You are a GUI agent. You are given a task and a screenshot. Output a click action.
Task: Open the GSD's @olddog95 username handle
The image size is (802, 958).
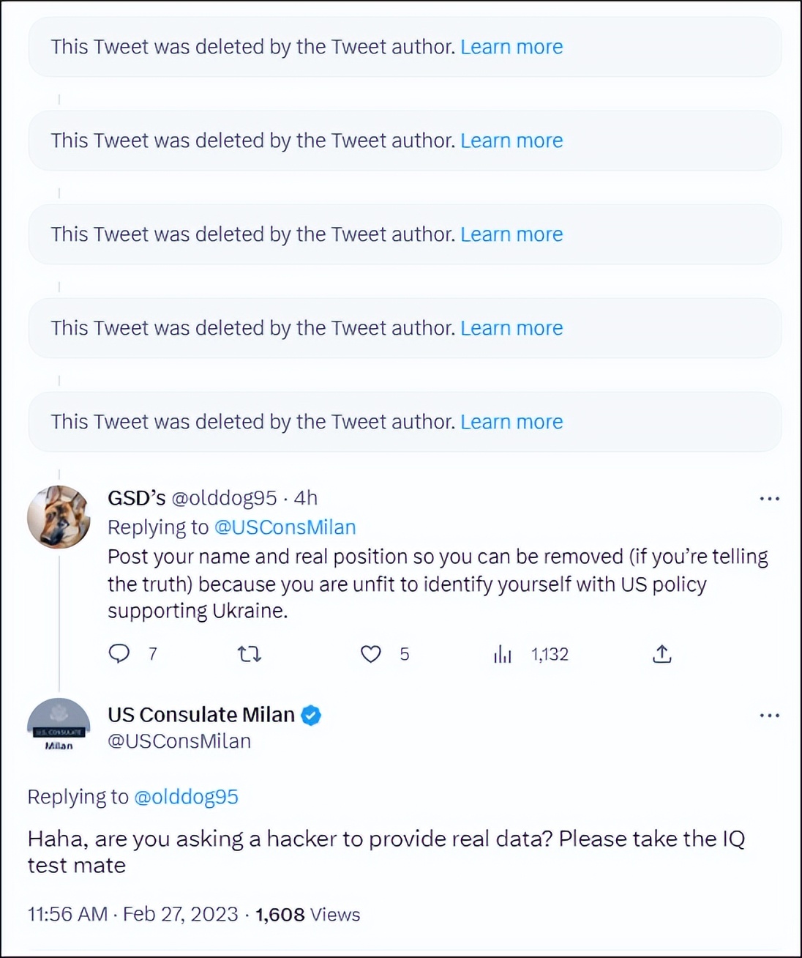point(224,498)
